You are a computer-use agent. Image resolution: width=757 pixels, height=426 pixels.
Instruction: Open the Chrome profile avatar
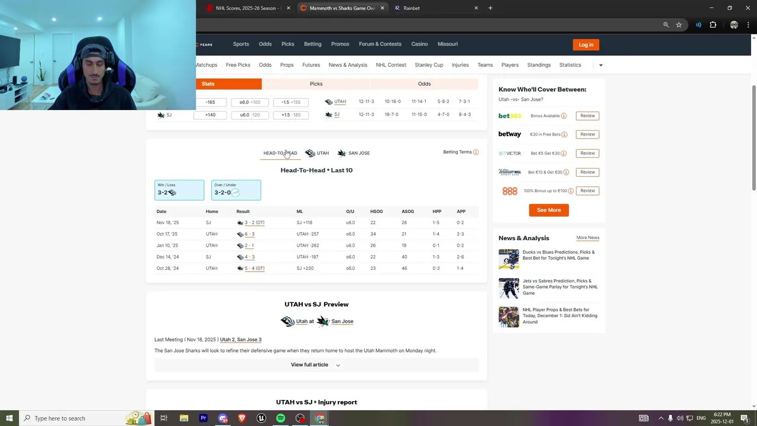[x=734, y=25]
